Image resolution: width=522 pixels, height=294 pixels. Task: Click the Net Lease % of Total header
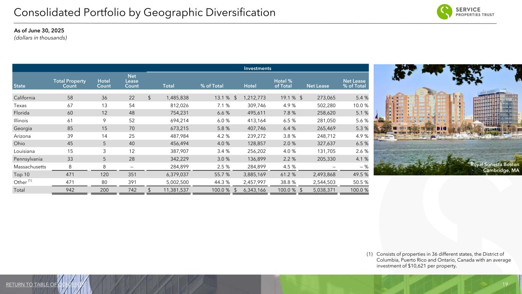tap(354, 83)
